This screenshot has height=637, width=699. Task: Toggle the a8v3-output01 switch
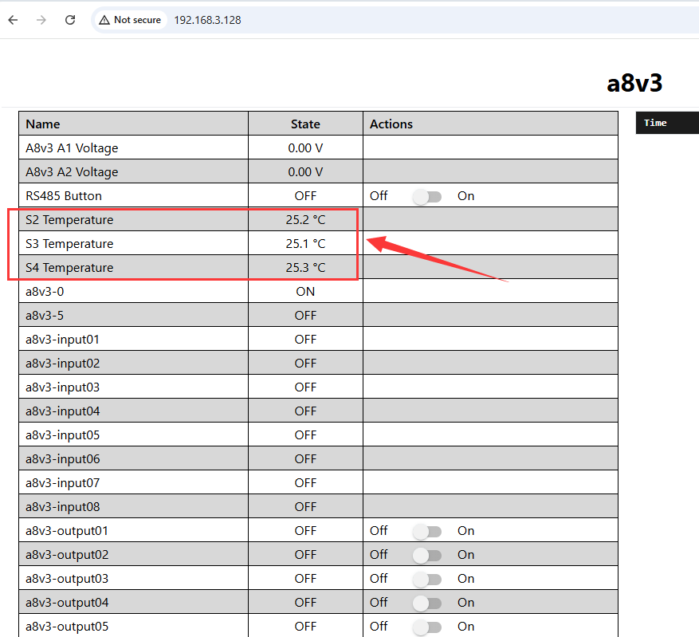426,531
